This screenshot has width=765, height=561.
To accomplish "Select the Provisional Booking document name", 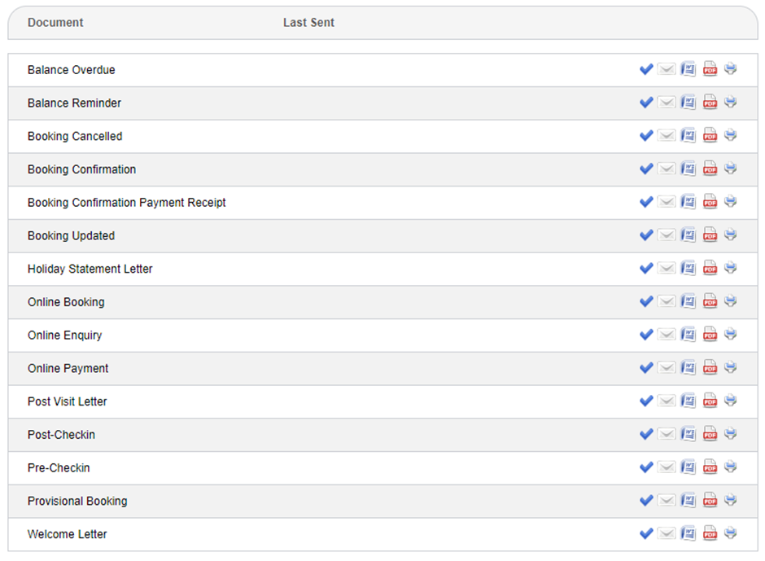I will (x=77, y=501).
